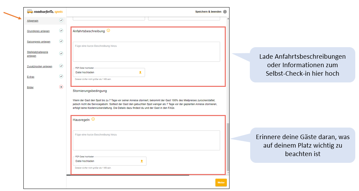Click the Stornierungsbedingung heading
Image resolution: width=359 pixels, height=191 pixels.
pyautogui.click(x=90, y=91)
